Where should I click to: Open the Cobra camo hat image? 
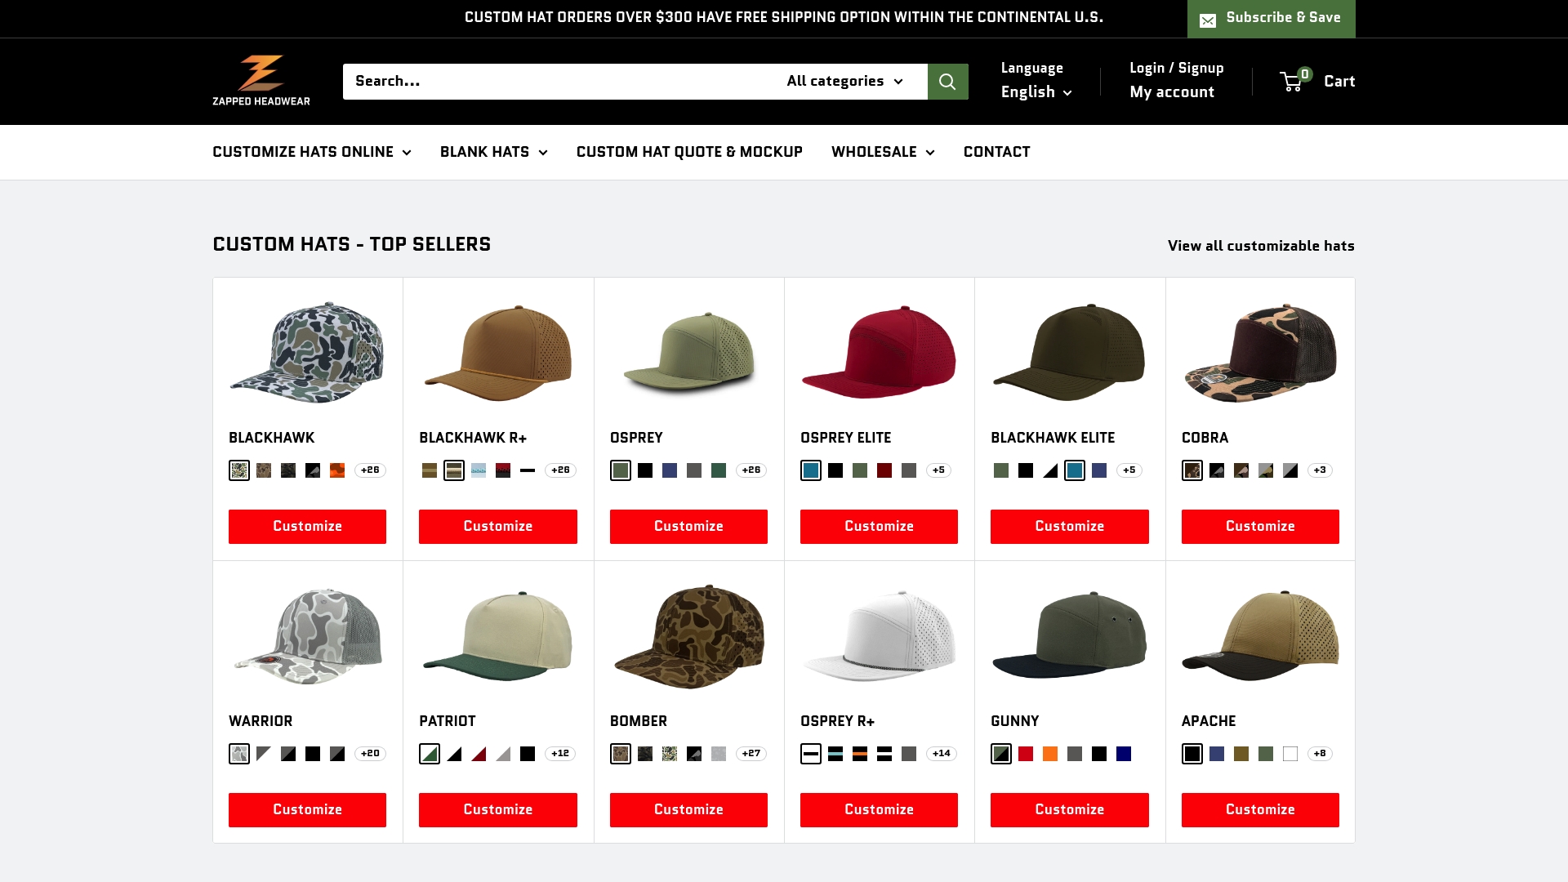pos(1260,352)
